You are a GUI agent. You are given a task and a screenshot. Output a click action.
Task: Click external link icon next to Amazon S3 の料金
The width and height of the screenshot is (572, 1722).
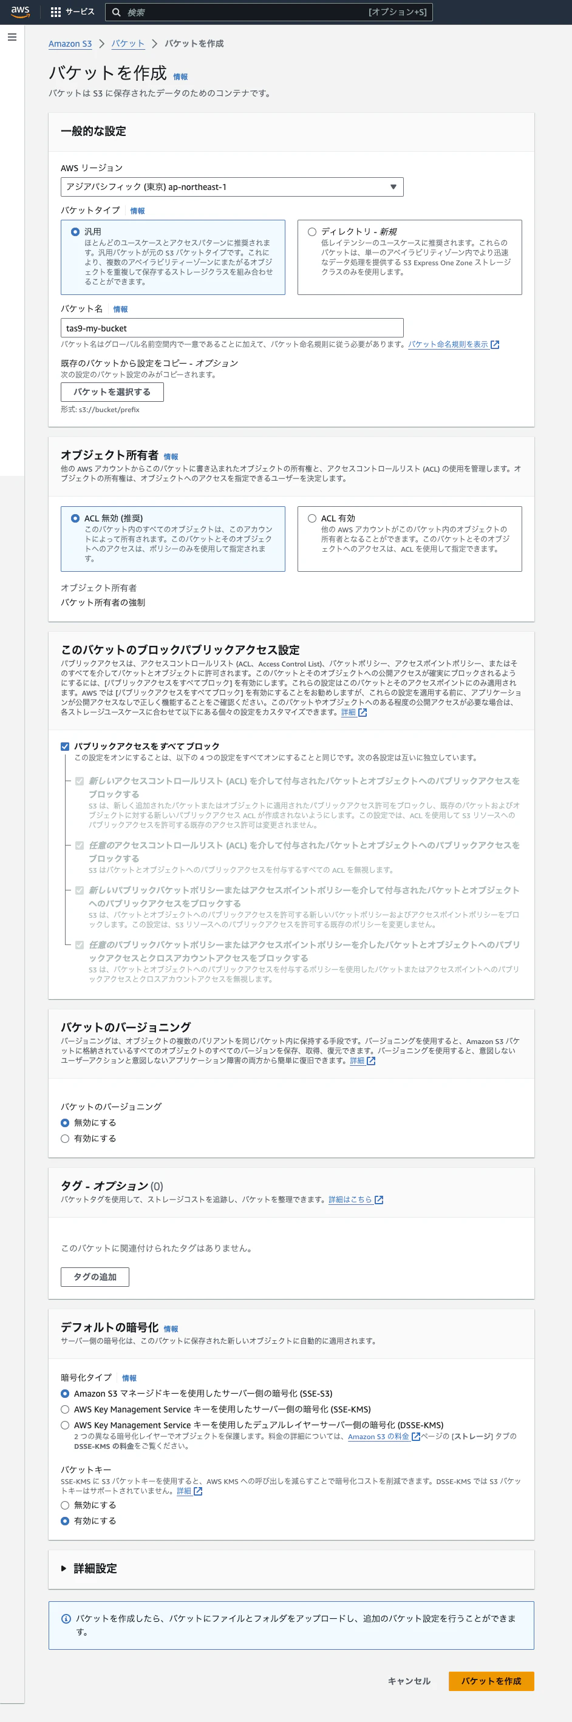(x=415, y=1437)
